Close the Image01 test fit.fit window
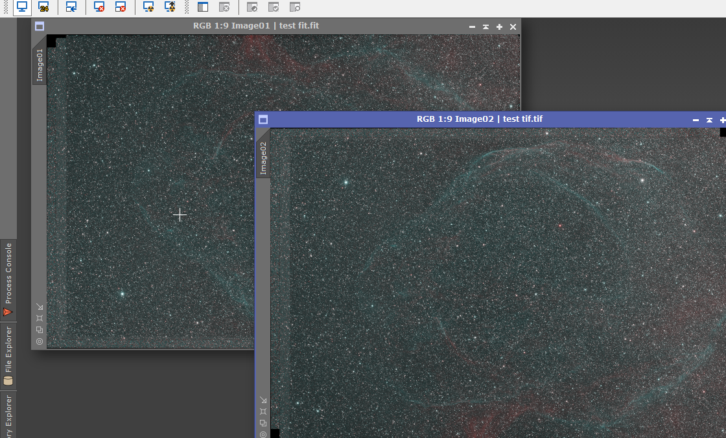This screenshot has height=438, width=726. coord(513,27)
